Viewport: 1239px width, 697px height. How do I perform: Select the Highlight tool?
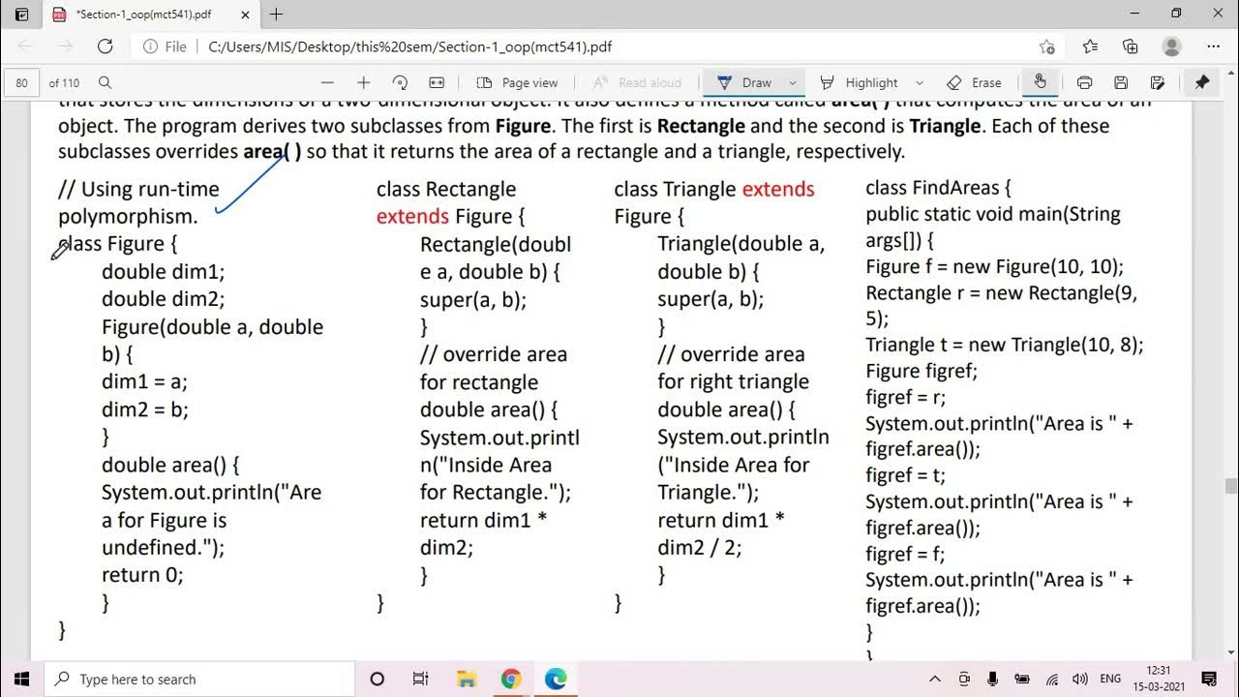859,83
